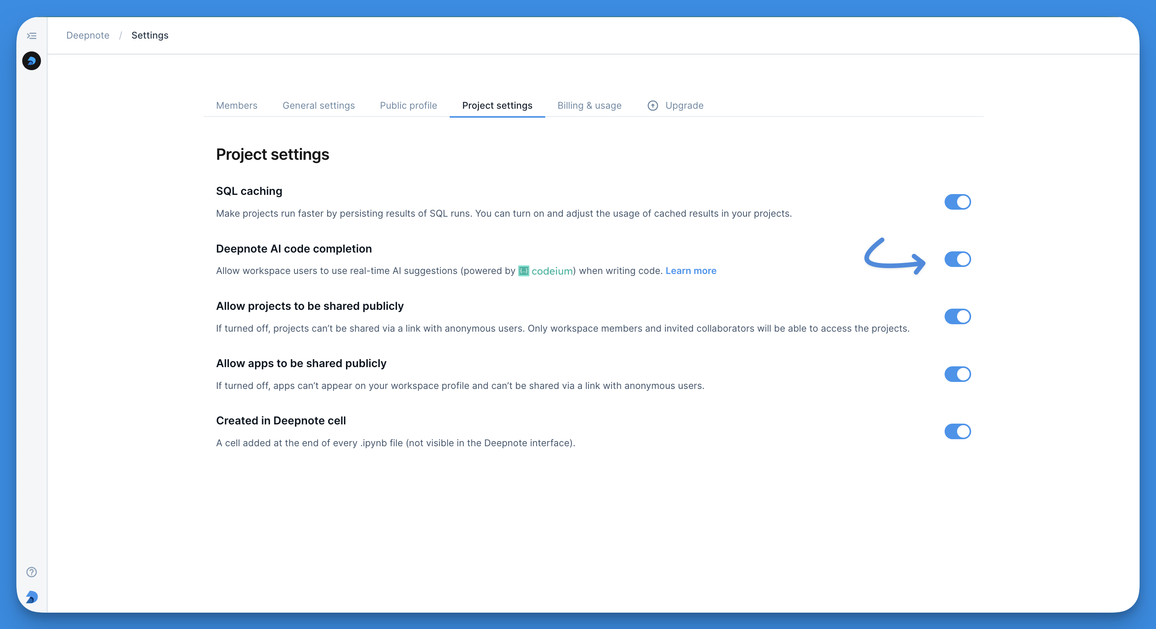Click the .ipynb file description text

click(395, 443)
